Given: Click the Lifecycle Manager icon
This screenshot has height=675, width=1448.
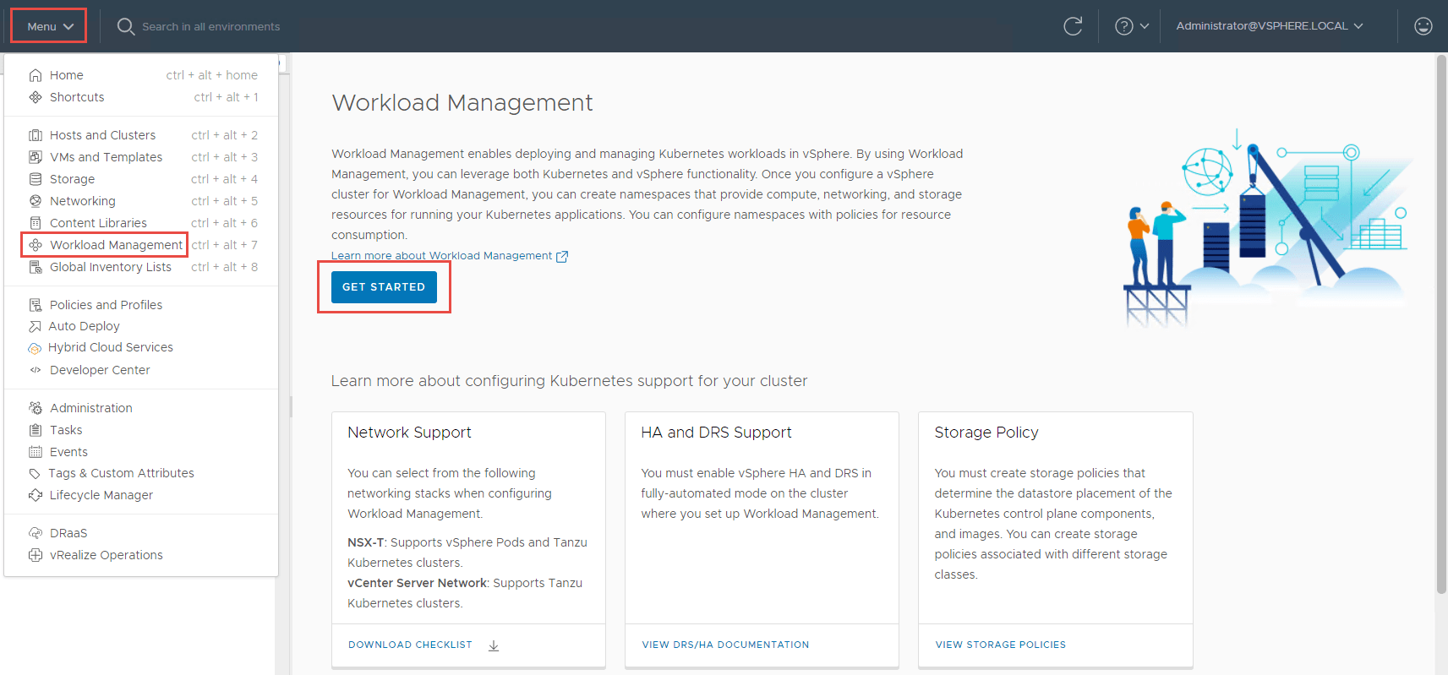Looking at the screenshot, I should tap(36, 495).
